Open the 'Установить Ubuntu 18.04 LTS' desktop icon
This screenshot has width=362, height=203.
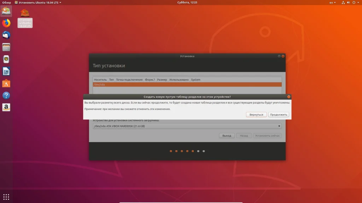(25, 18)
